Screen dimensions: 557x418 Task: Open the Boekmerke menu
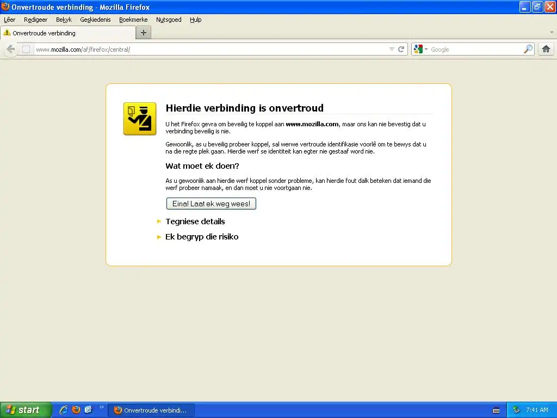click(x=133, y=20)
